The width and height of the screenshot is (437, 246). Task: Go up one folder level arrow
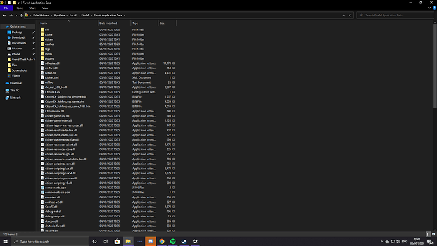tap(21, 15)
